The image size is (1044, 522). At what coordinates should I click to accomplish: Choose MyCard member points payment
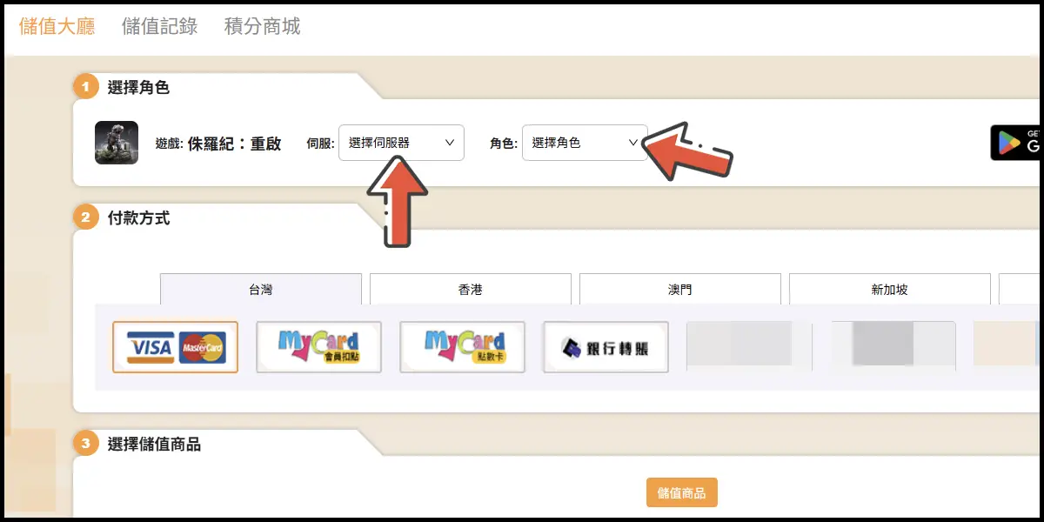[318, 347]
